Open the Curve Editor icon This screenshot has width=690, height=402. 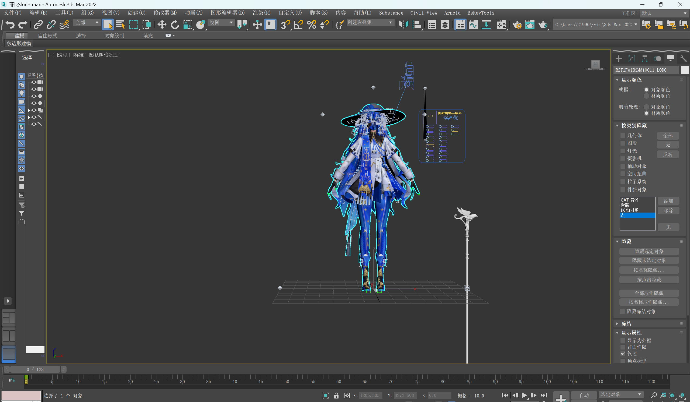pyautogui.click(x=473, y=25)
